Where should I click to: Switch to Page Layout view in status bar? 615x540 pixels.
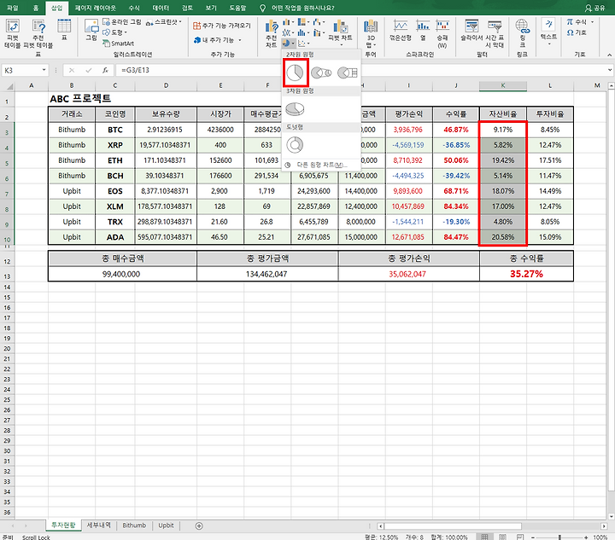[502, 537]
